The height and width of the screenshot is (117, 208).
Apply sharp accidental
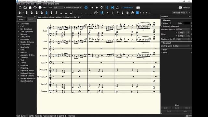point(112,13)
